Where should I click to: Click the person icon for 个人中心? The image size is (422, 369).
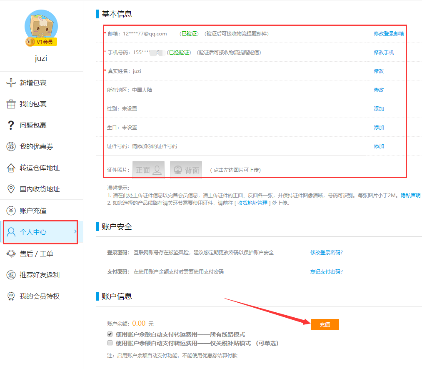[11, 232]
